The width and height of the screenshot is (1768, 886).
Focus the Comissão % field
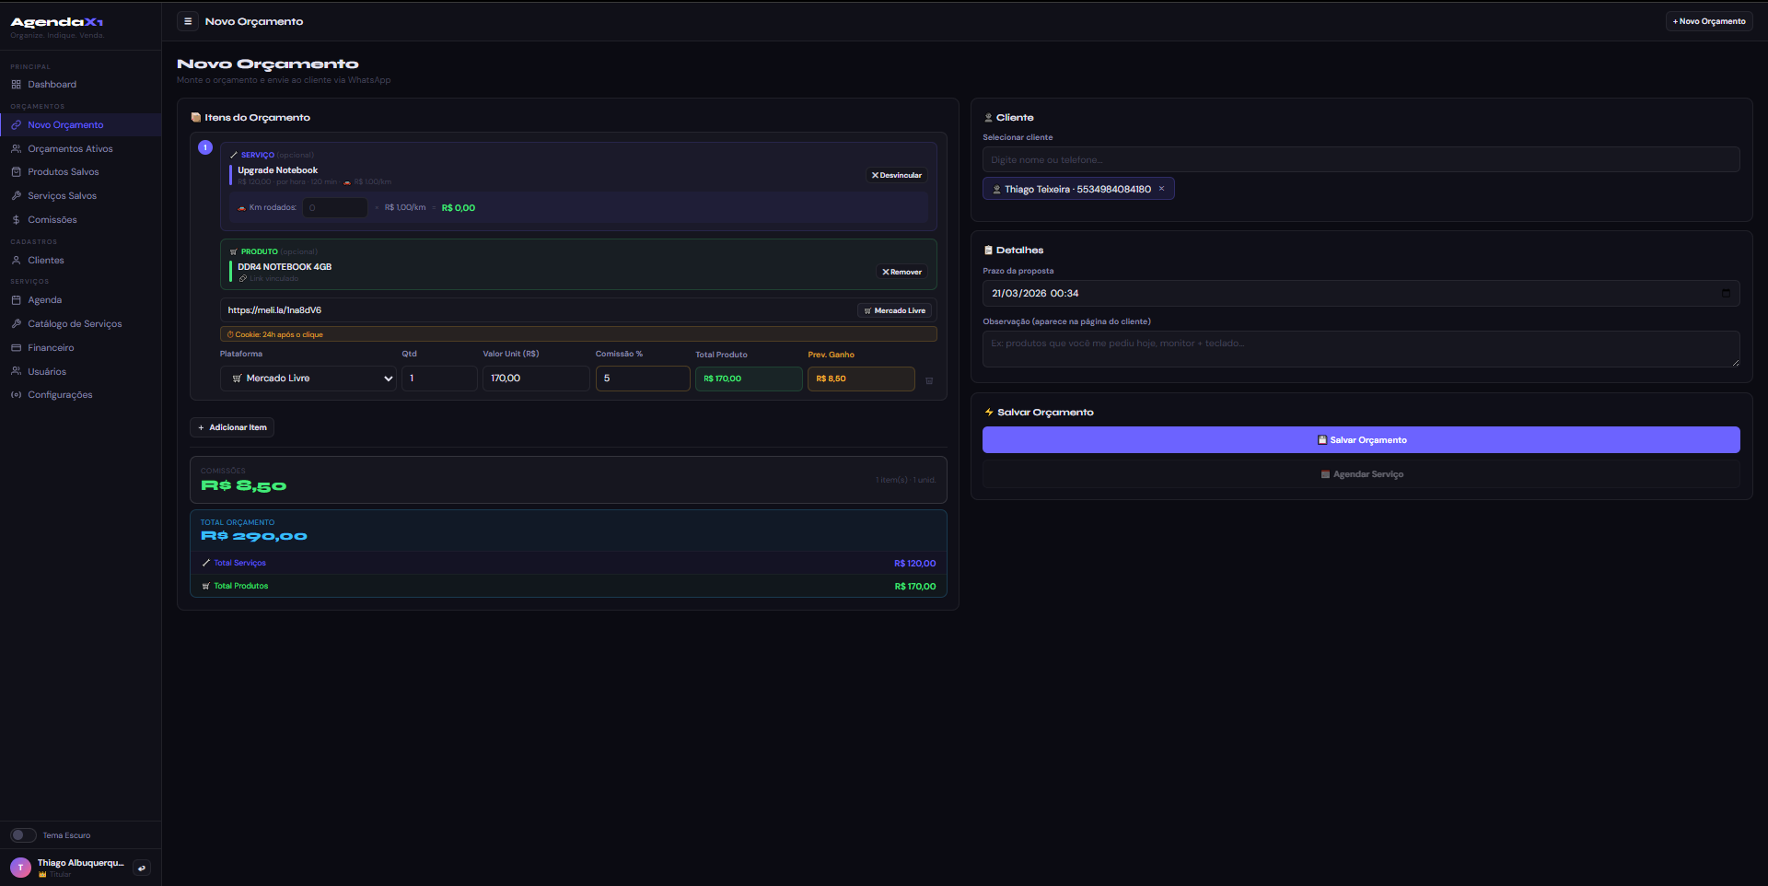click(x=642, y=379)
